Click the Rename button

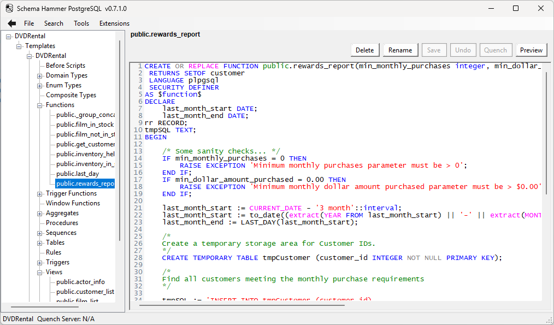pyautogui.click(x=400, y=50)
